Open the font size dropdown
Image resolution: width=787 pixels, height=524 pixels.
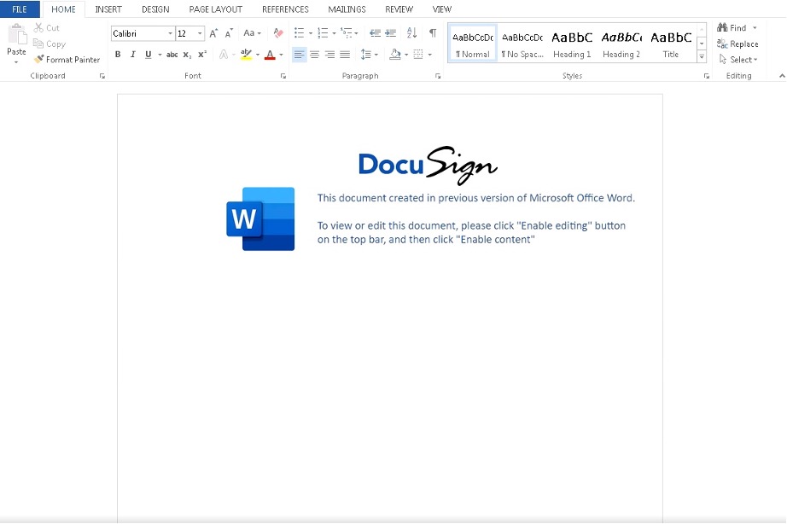click(200, 33)
